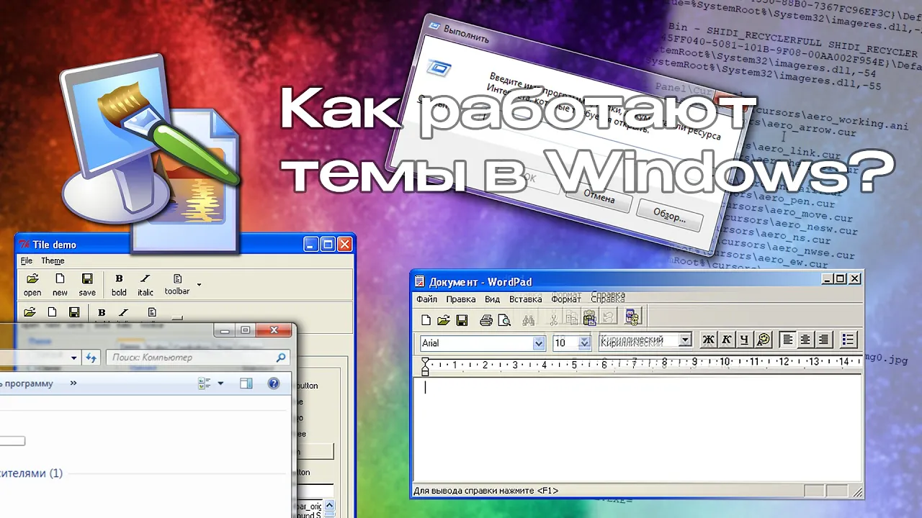
Task: Toggle the labeled italic button in Tile demo
Action: coord(146,285)
